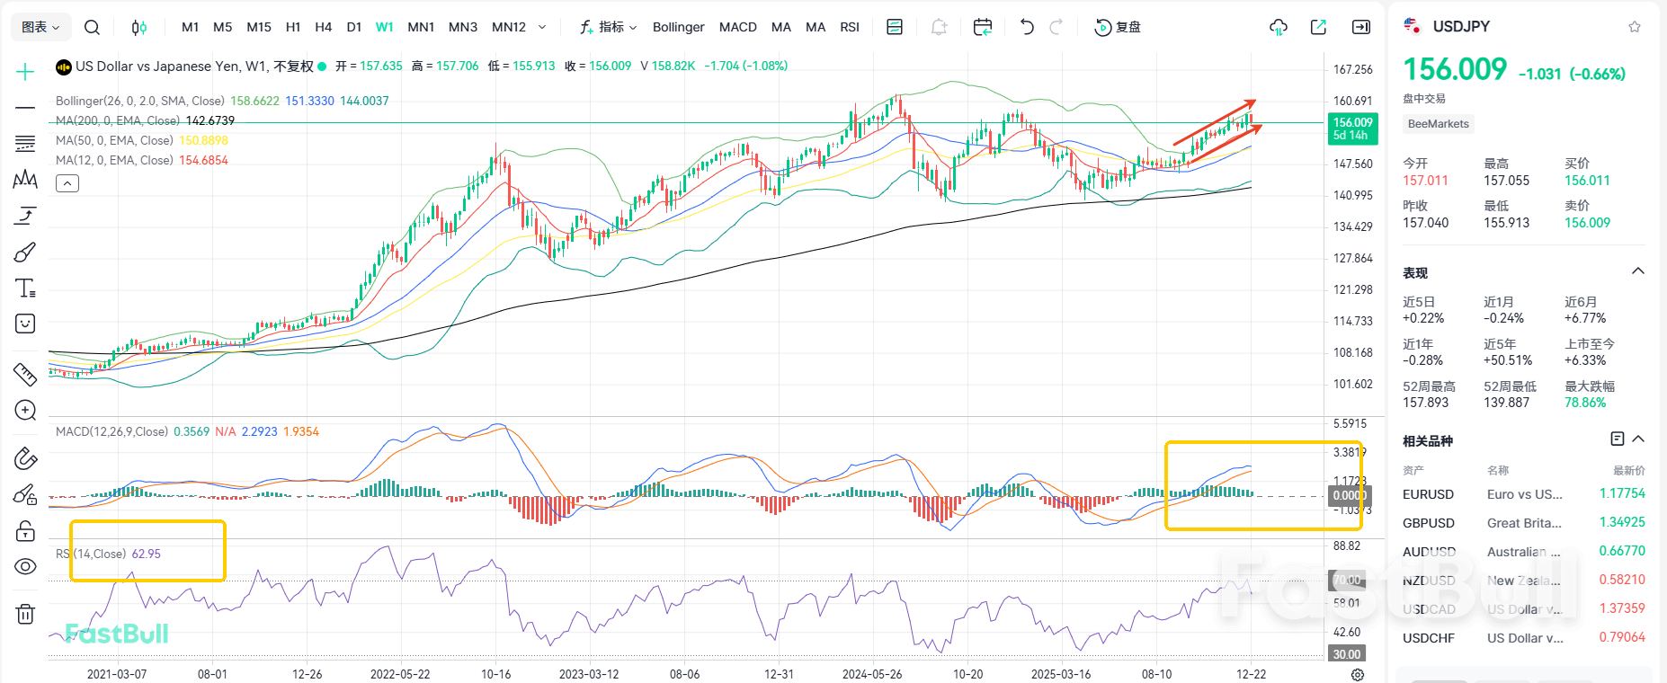Click the trash delete drawings icon
This screenshot has height=683, width=1667.
25,615
